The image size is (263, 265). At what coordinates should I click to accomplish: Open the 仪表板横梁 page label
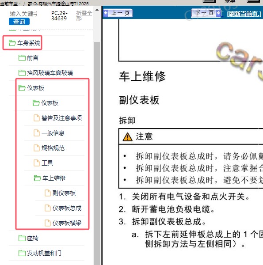pos(67,223)
